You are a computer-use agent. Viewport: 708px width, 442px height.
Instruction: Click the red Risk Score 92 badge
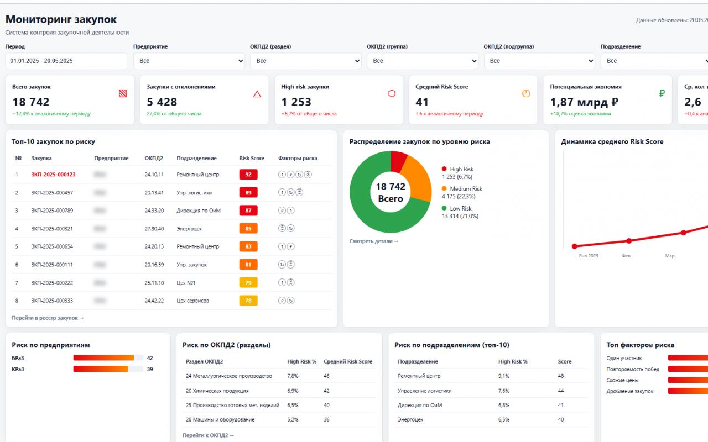pyautogui.click(x=248, y=175)
